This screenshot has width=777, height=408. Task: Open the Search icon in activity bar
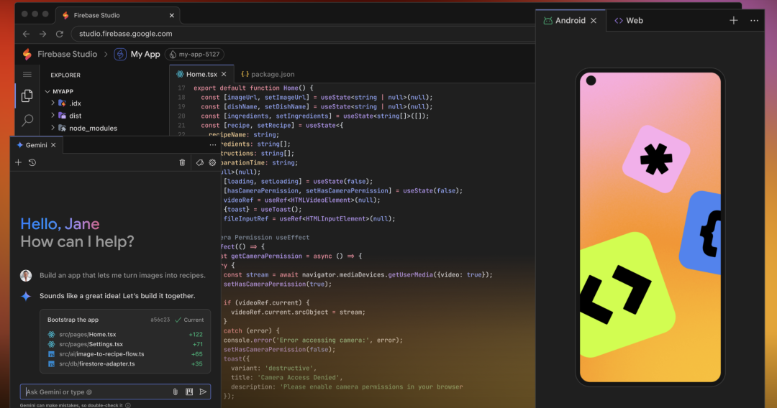click(27, 120)
